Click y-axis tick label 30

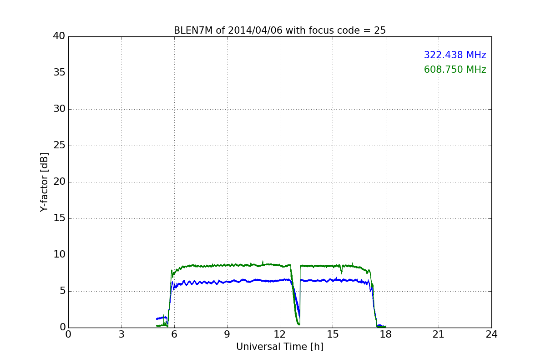tap(59, 109)
